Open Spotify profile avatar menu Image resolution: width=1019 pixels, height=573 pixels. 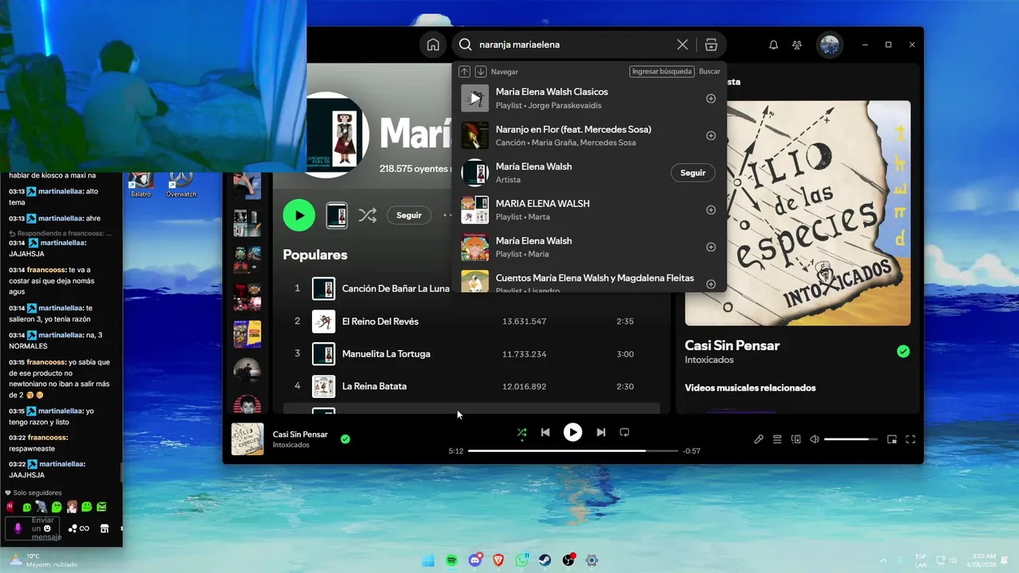(830, 45)
